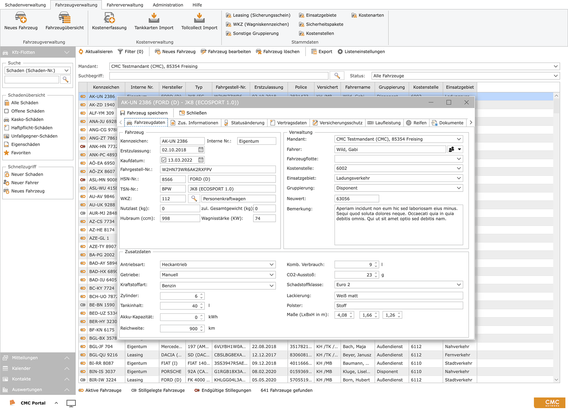Image resolution: width=568 pixels, height=410 pixels.
Task: Click the Kennzeichen field AK-UN 2386
Action: point(182,141)
